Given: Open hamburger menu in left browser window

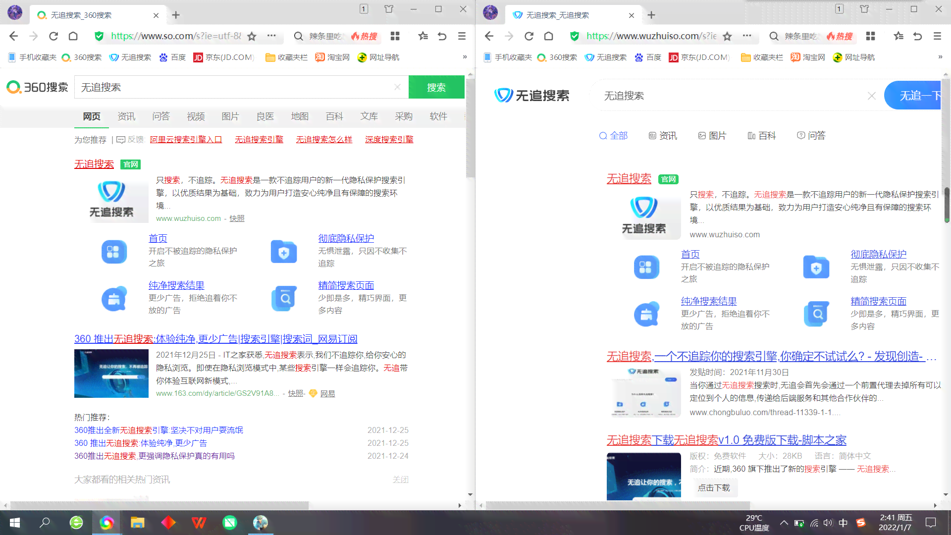Looking at the screenshot, I should point(462,36).
